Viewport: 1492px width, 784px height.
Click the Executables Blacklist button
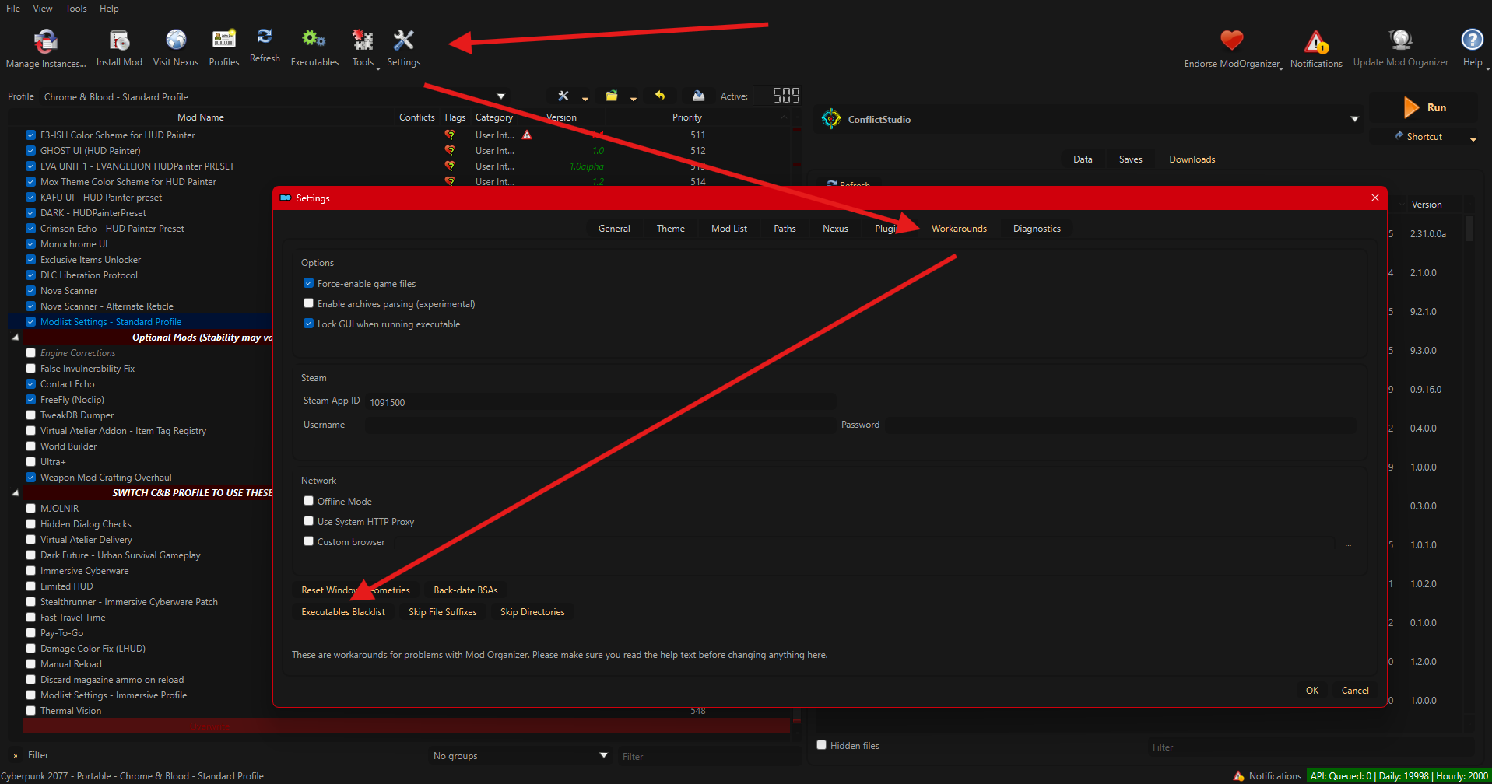pyautogui.click(x=343, y=612)
